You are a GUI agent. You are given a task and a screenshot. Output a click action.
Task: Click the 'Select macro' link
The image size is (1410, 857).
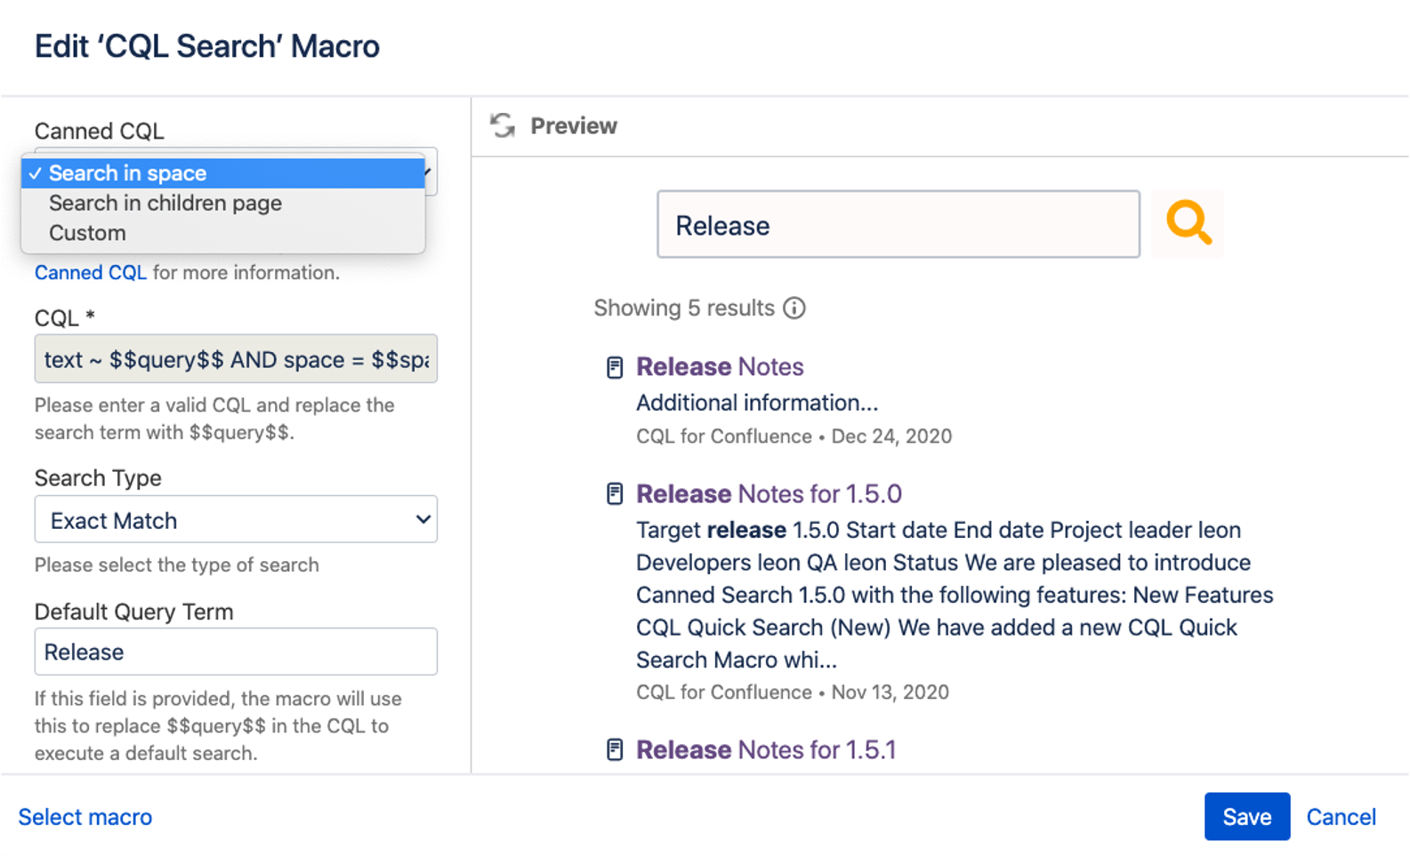pos(85,816)
